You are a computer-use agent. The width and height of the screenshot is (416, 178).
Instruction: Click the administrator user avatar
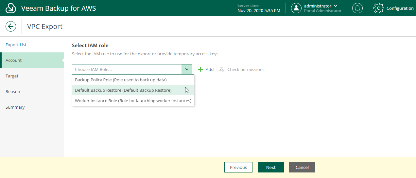296,8
